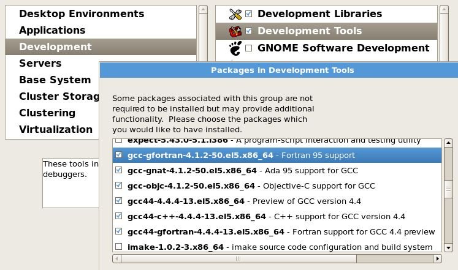Click the Development Tools toolbox icon

235,31
